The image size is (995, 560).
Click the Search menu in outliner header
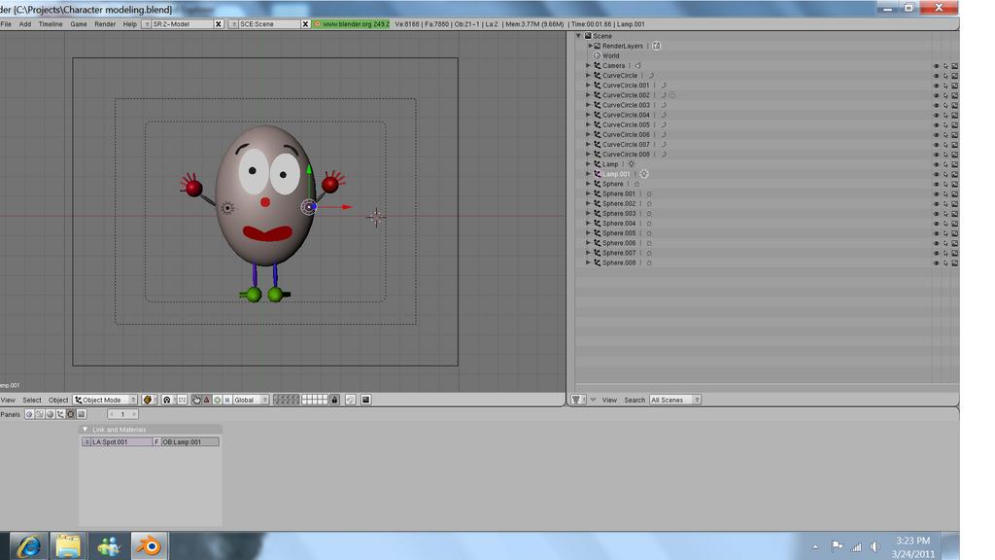click(x=635, y=400)
